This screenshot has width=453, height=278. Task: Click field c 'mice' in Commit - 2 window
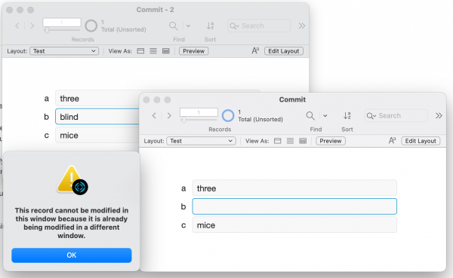[97, 136]
